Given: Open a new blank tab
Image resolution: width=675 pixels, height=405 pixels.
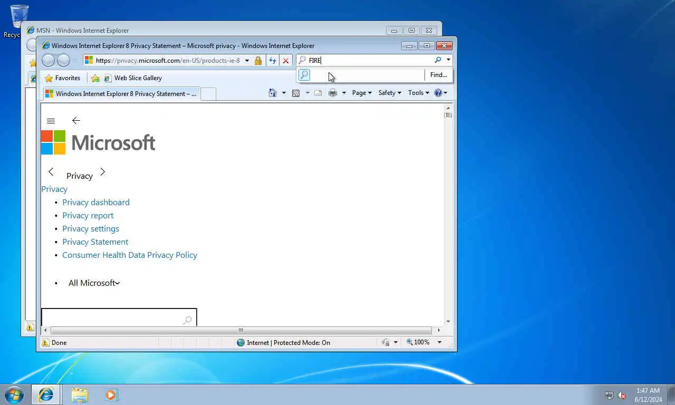Looking at the screenshot, I should coord(208,94).
